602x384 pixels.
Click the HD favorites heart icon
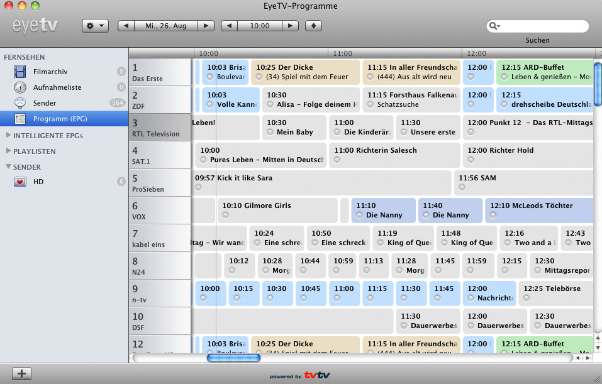(20, 182)
